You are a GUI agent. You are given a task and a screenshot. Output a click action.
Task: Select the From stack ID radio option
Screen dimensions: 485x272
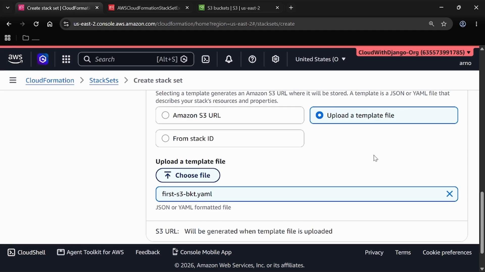230,139
